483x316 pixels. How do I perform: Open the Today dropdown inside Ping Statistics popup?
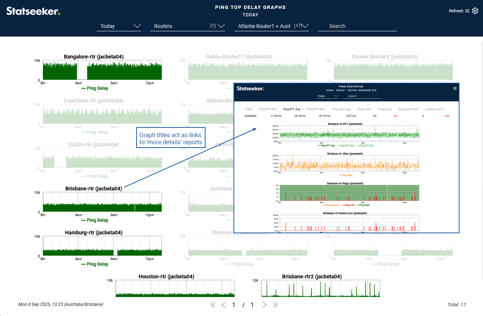tap(327, 96)
